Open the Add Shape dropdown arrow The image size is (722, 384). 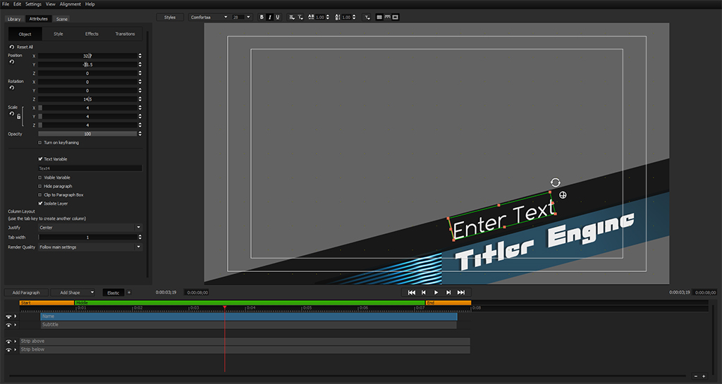(x=92, y=292)
